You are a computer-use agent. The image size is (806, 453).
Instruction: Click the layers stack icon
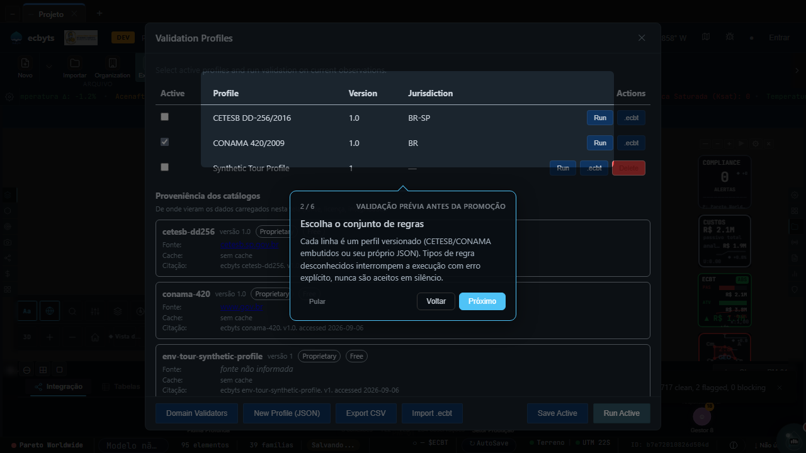click(118, 311)
